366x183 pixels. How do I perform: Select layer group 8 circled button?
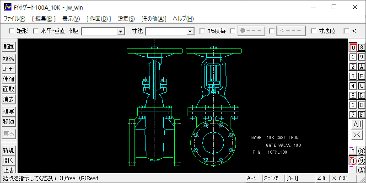coord(361,151)
